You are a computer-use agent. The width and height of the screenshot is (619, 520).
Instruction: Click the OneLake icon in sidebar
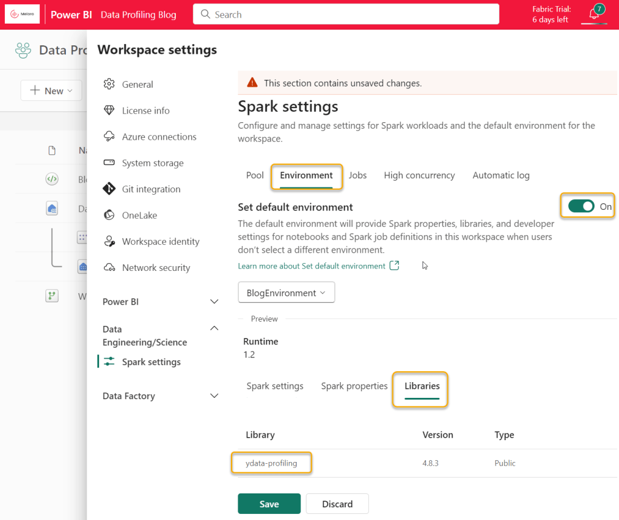109,215
